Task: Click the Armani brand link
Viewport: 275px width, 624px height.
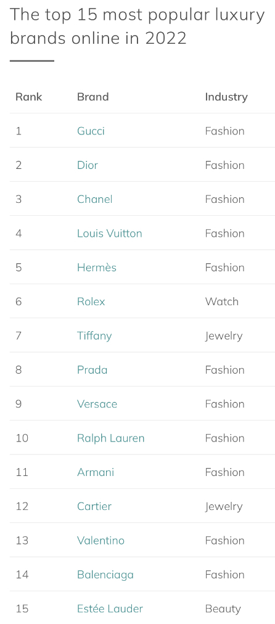Action: [96, 472]
